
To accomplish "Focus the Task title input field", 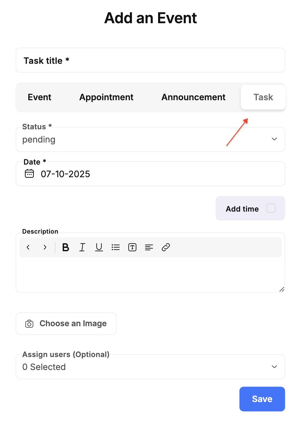I will [x=150, y=61].
